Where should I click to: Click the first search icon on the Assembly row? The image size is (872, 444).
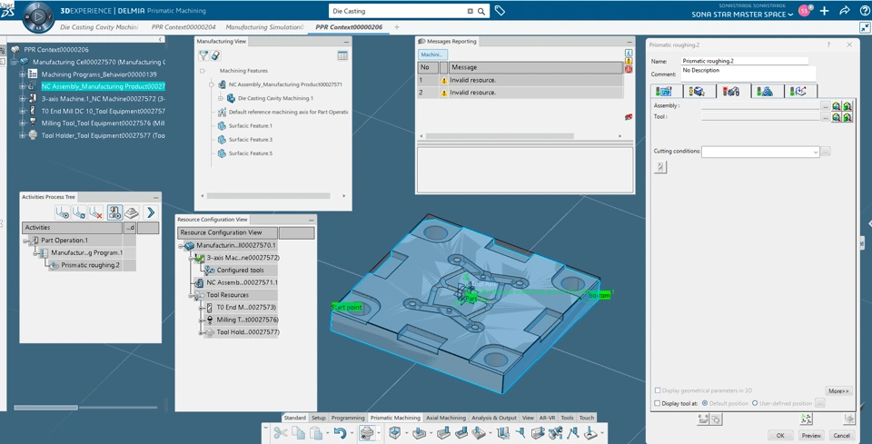click(837, 105)
